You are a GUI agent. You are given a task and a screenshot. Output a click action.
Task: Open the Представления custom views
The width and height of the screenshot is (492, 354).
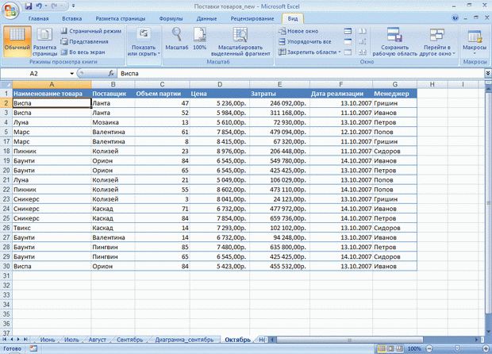tap(84, 41)
